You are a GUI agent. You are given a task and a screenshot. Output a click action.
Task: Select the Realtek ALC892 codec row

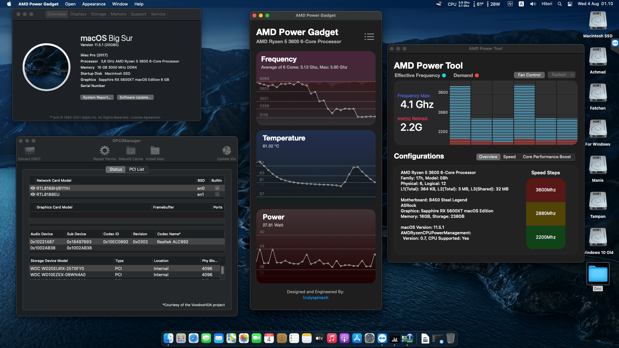click(x=127, y=242)
